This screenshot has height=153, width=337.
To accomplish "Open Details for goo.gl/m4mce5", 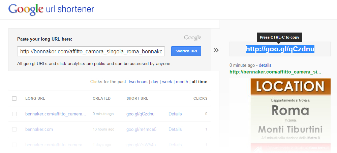I will pos(175,129).
